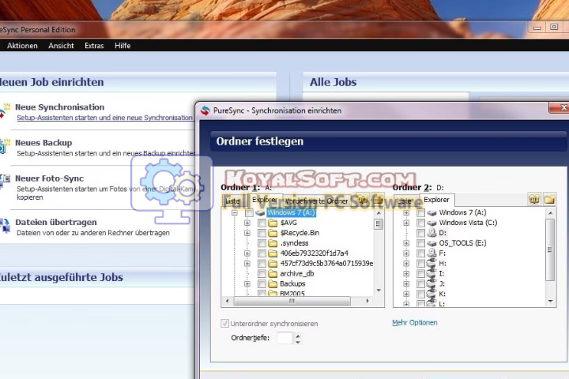Open the Extras menu

coord(94,46)
